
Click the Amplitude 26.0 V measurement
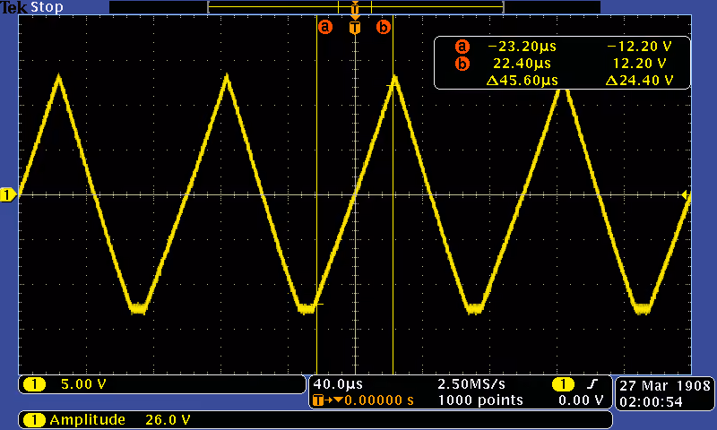pos(120,420)
